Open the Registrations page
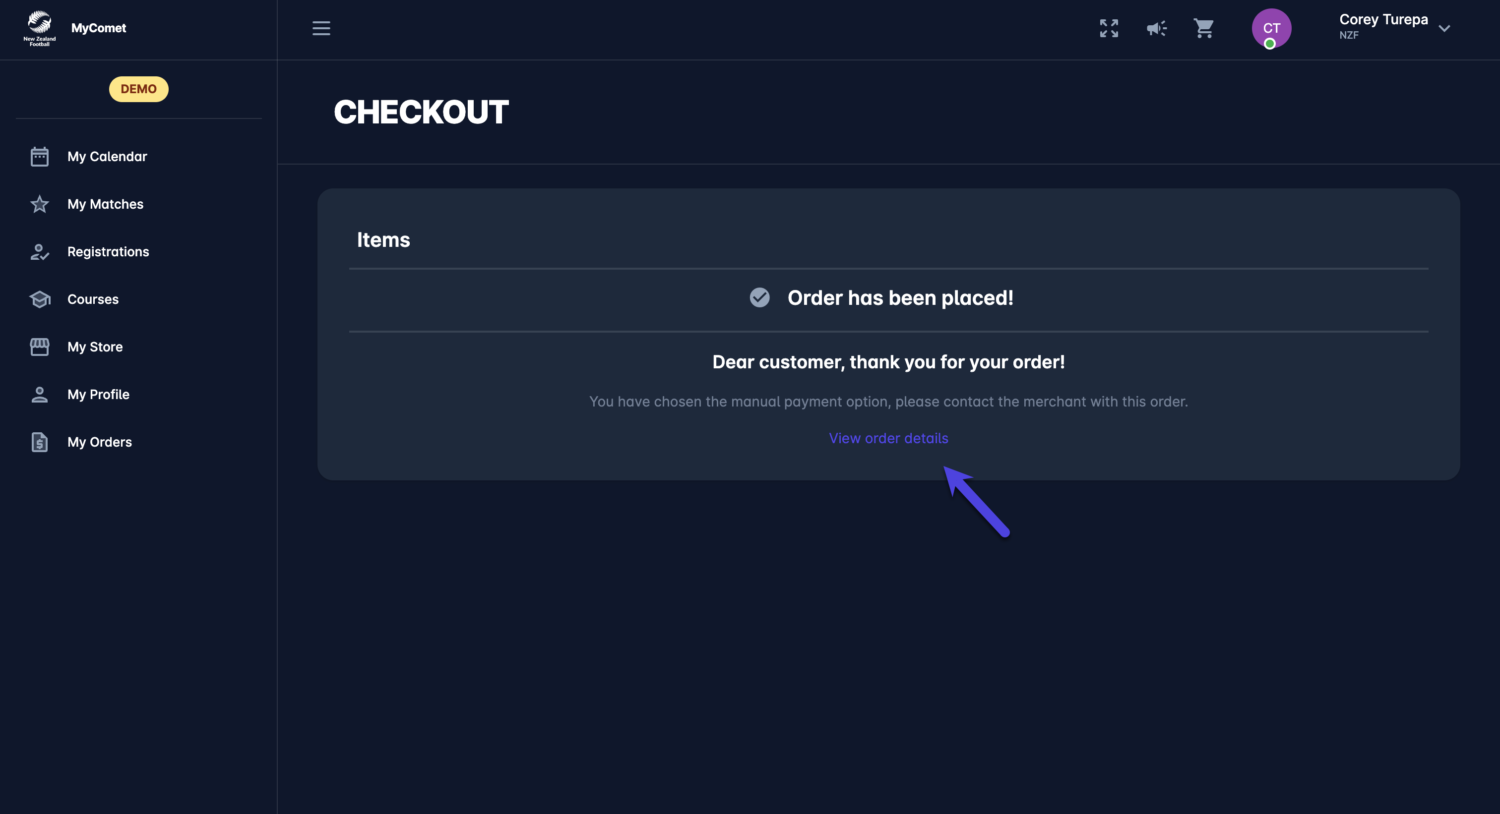The width and height of the screenshot is (1500, 814). point(108,252)
